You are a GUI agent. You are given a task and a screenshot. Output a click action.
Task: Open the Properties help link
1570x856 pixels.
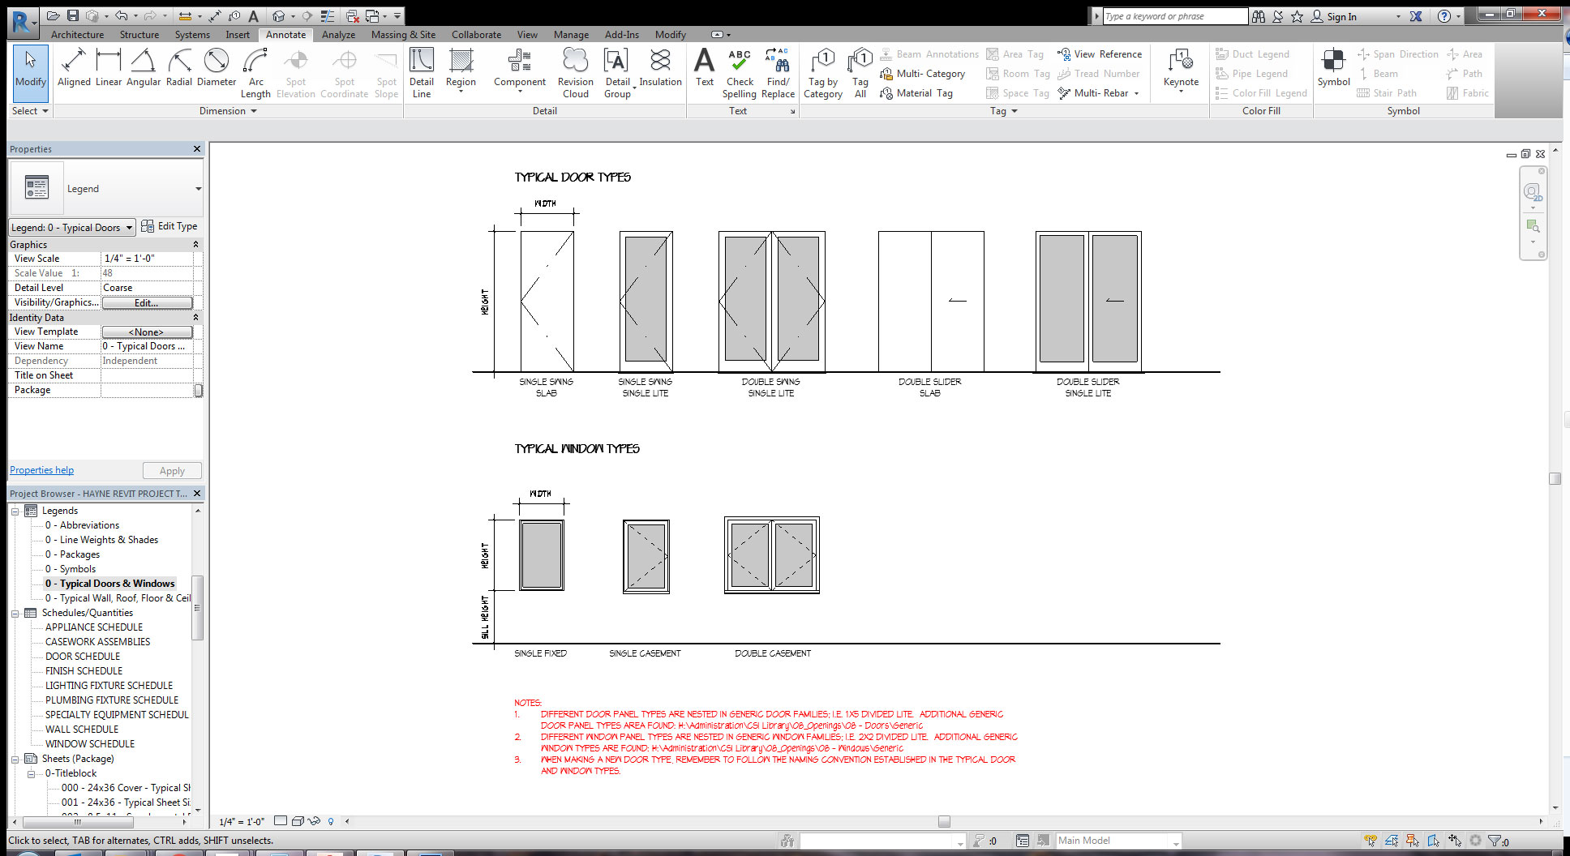point(41,470)
